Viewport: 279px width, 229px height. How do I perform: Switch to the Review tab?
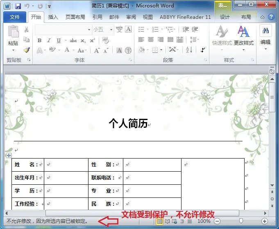131,17
